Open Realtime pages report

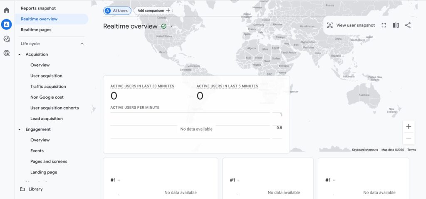coord(36,30)
